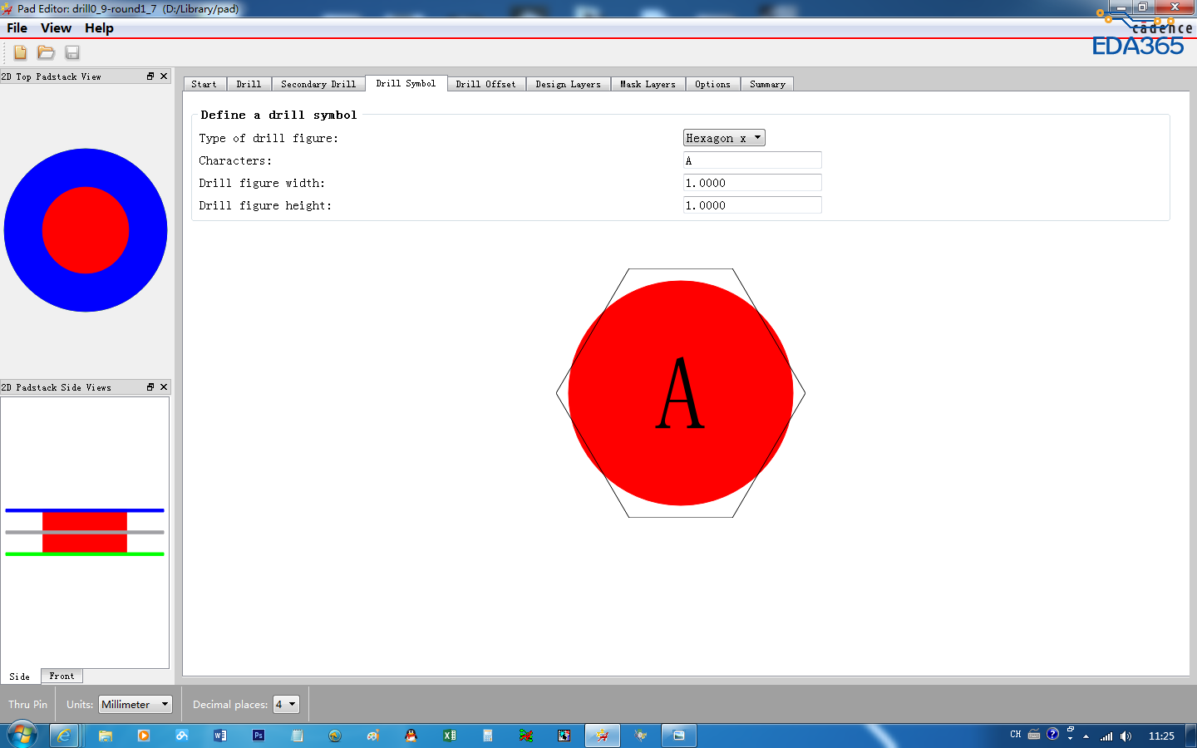This screenshot has width=1197, height=748.
Task: Click the CH input language indicator
Action: [x=1016, y=735]
